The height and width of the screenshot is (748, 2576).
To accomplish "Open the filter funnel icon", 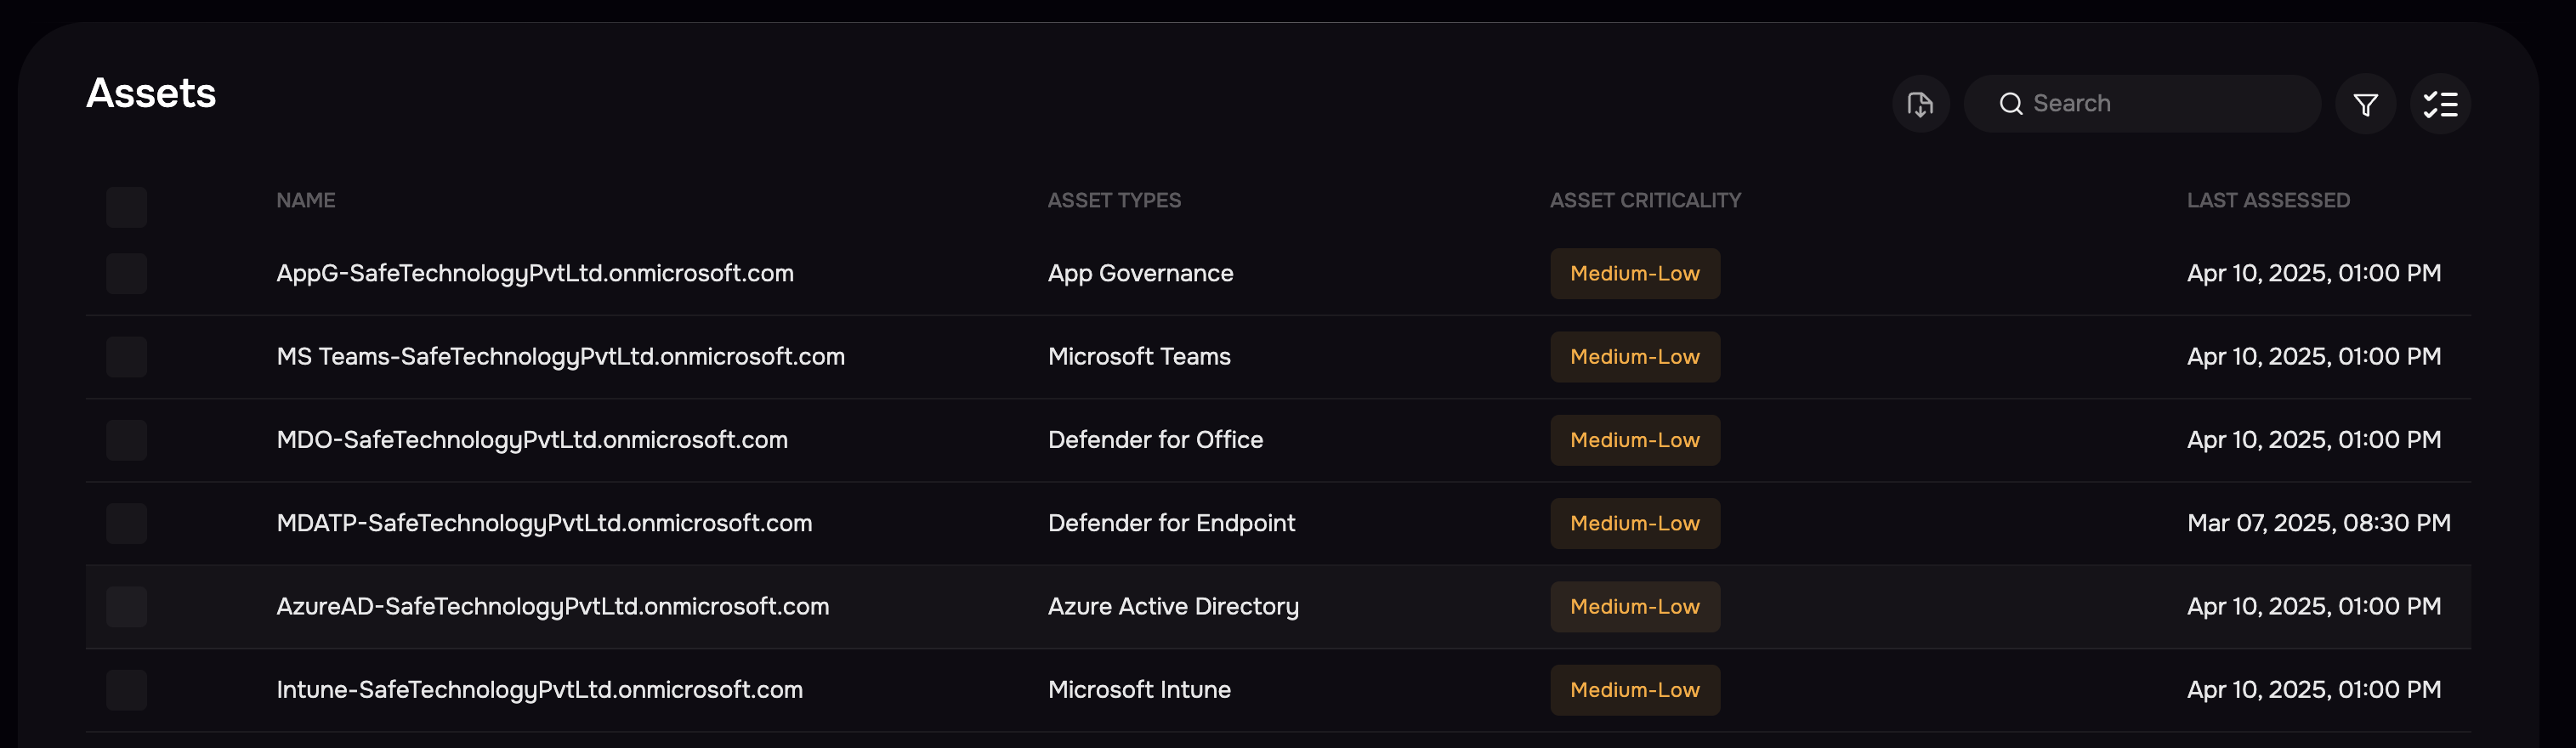I will (x=2365, y=104).
